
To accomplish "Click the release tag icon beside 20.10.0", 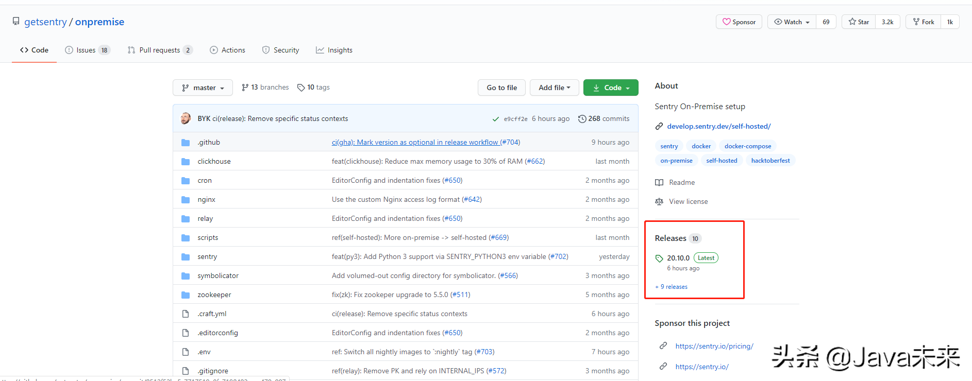I will (659, 258).
